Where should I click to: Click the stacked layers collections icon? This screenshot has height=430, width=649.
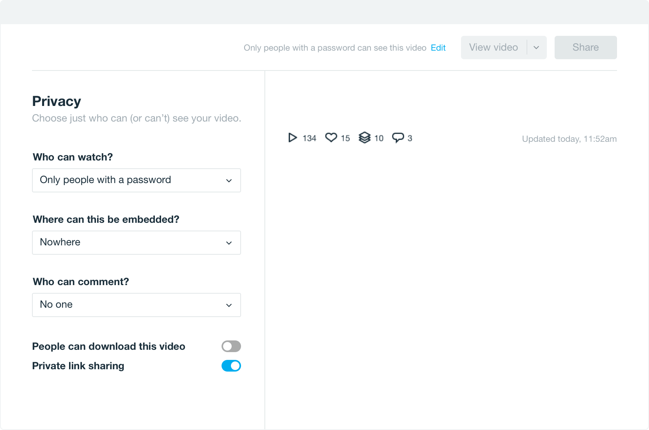364,138
